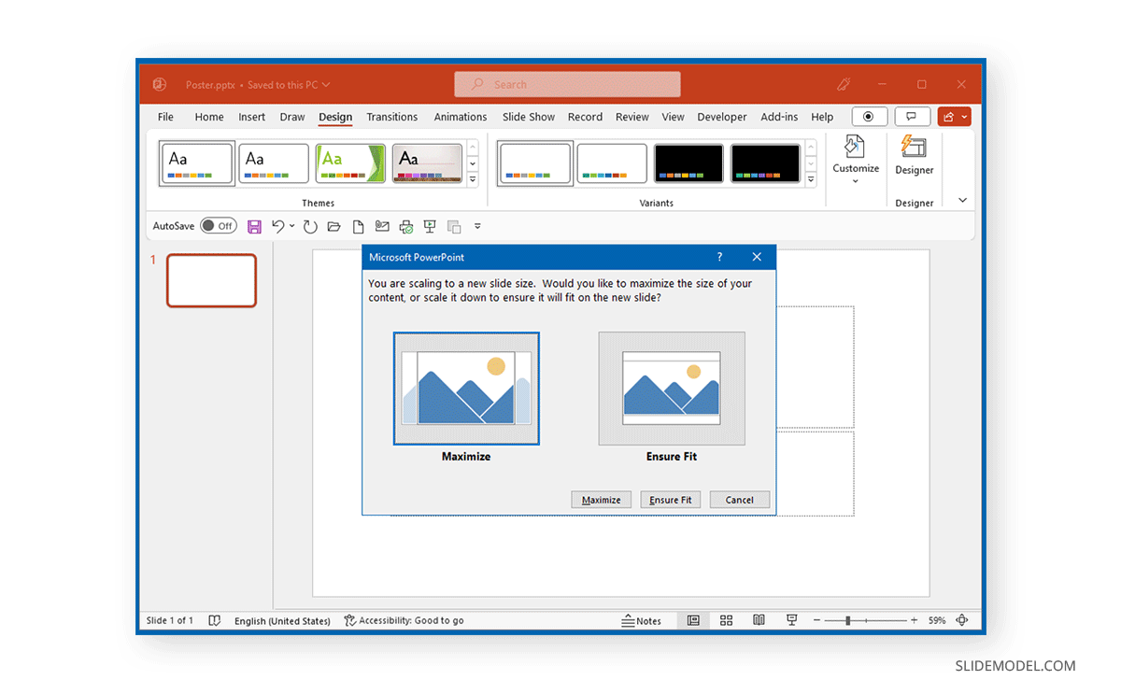Open the Animations tab
Screen dimensions: 1121x694
click(x=461, y=117)
